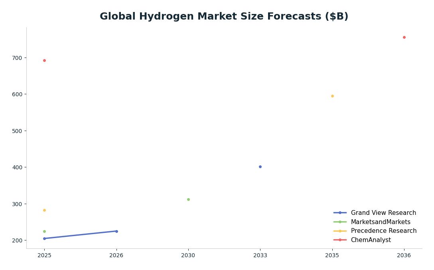
Task: Click the chart title Global Hydrogen Market Size Forecasts
Action: 224,16
